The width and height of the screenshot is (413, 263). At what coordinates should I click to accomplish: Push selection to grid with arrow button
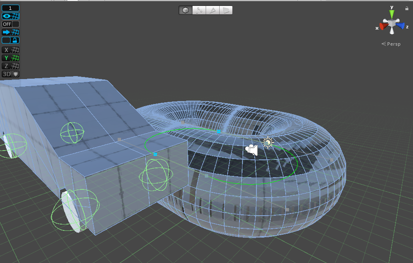coord(11,32)
